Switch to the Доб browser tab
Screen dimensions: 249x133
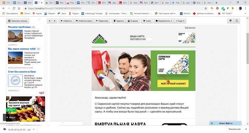154,2
